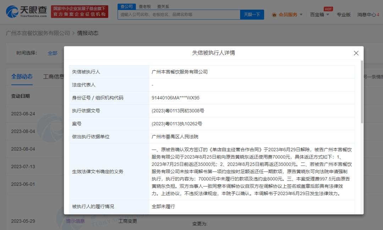Open 专业版 from the top navigation
383x230 pixels.
point(343,15)
